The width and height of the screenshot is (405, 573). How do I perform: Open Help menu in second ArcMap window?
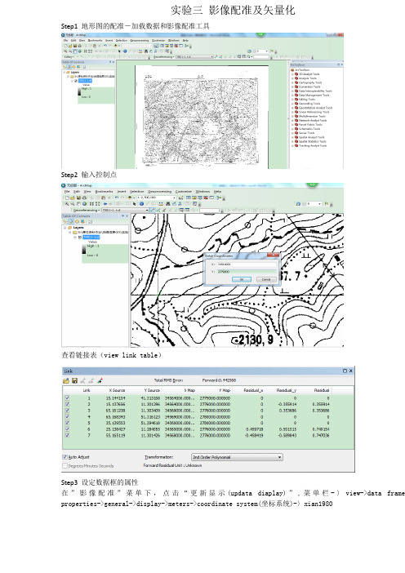[217, 192]
